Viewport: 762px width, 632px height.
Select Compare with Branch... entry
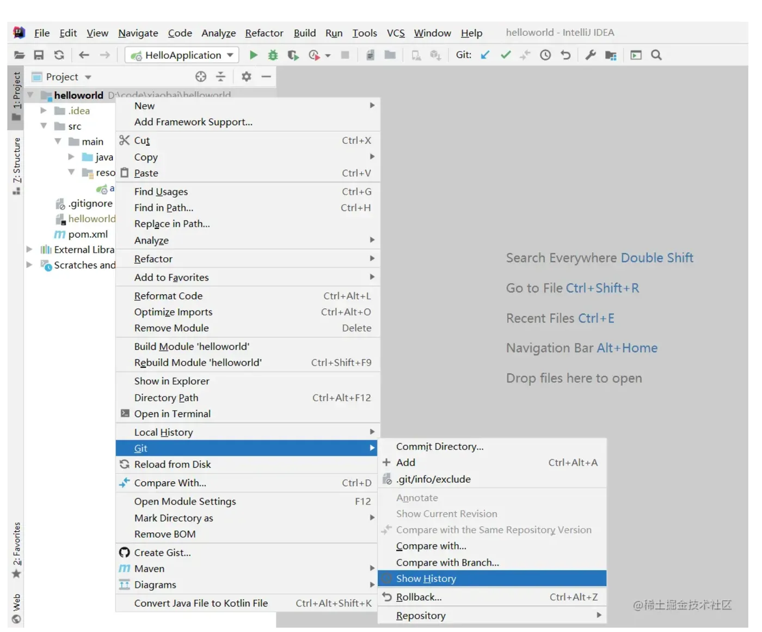(x=492, y=563)
